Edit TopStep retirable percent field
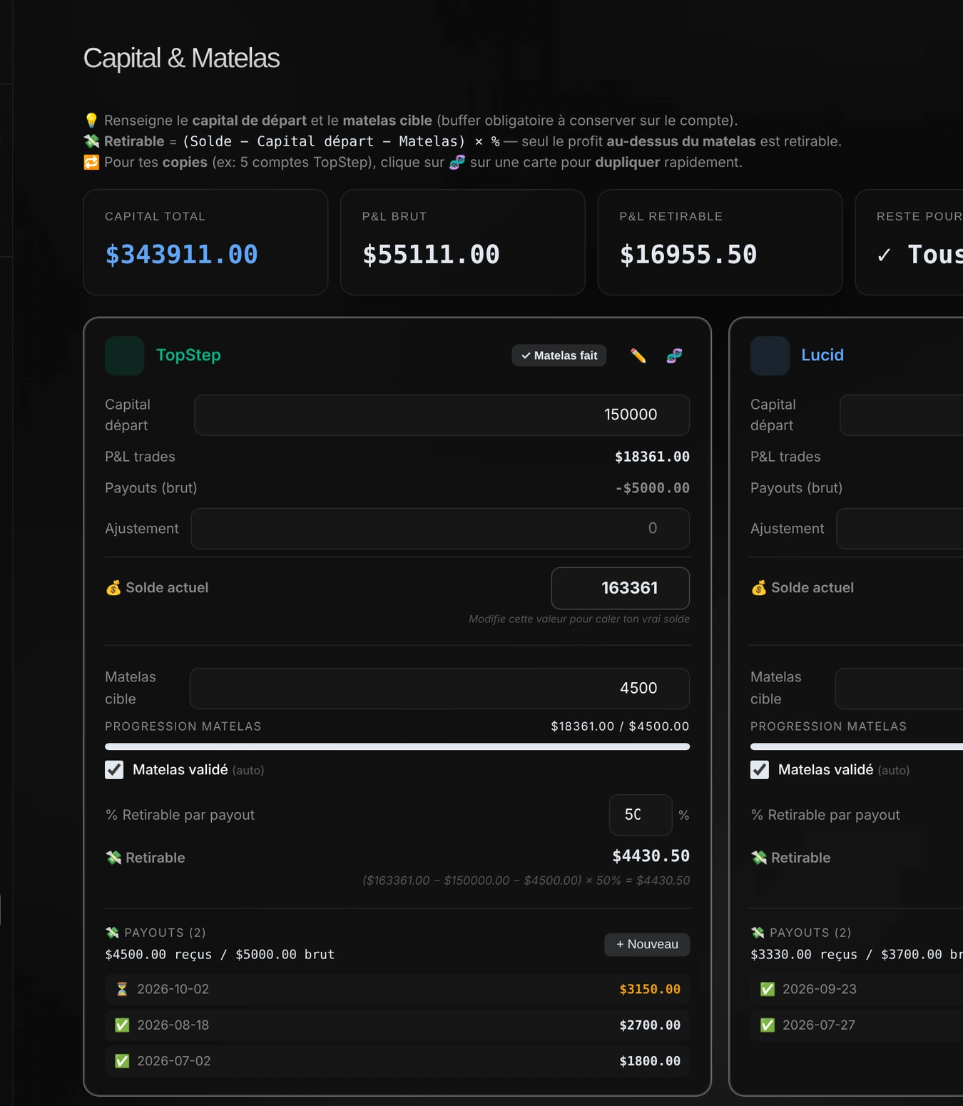This screenshot has height=1106, width=963. tap(641, 815)
